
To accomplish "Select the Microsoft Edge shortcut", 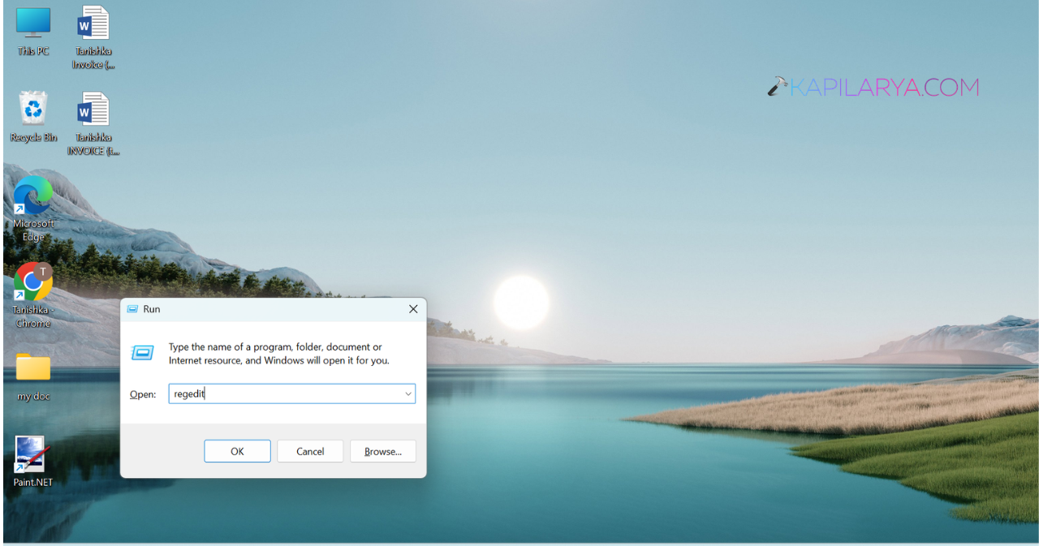I will point(33,209).
